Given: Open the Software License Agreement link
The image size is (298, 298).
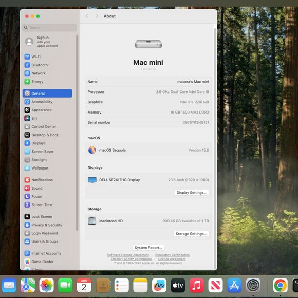Looking at the screenshot, I should pyautogui.click(x=128, y=255).
